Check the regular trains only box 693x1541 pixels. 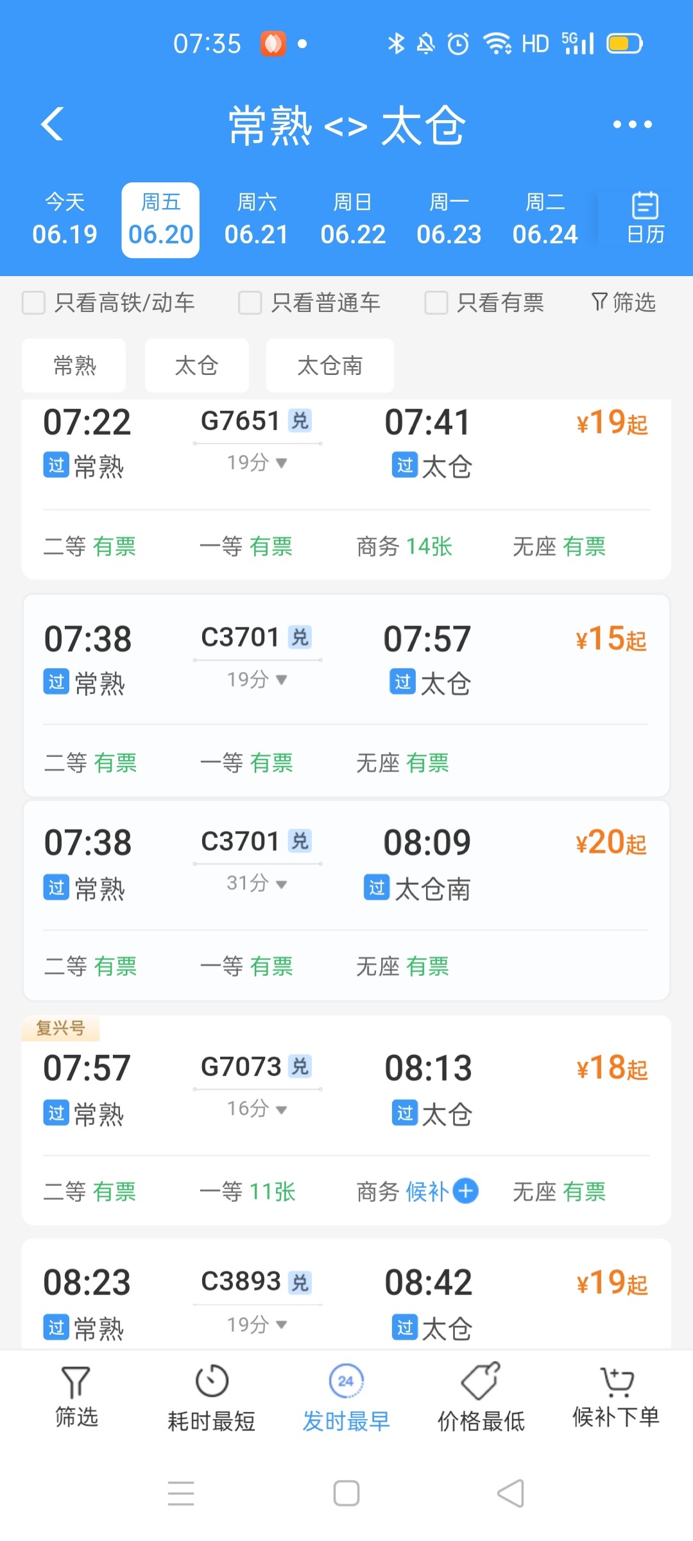click(x=250, y=302)
